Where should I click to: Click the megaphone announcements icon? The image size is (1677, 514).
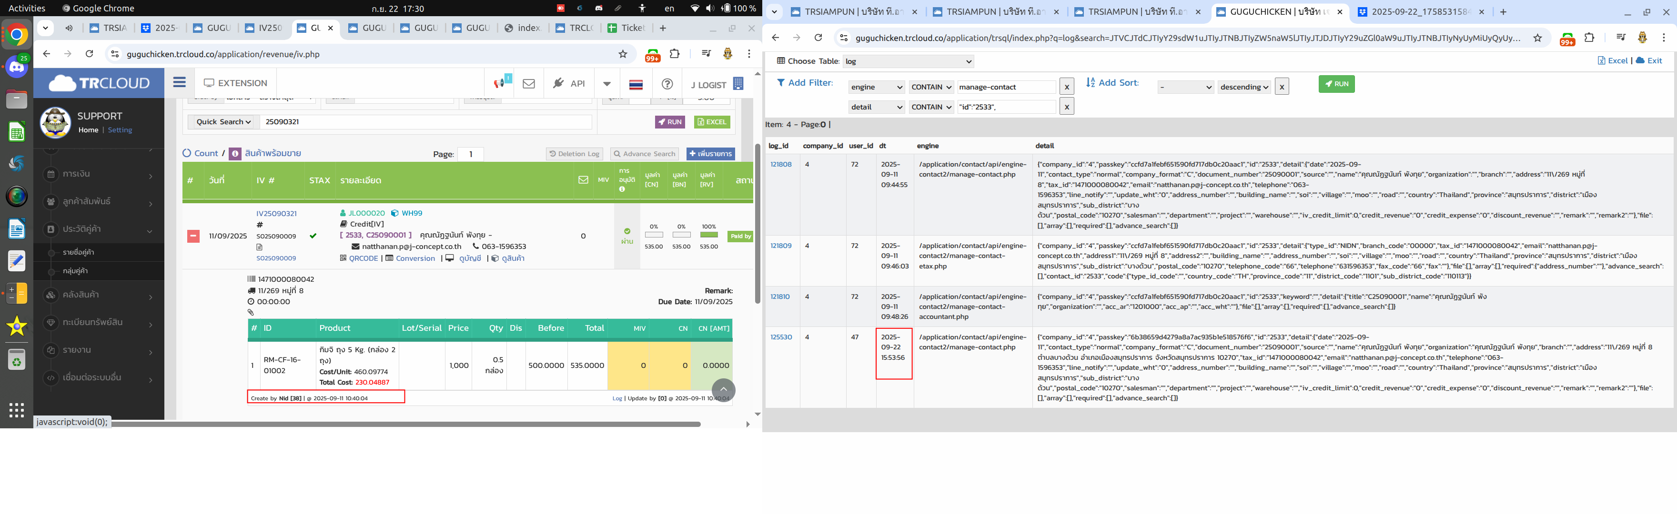pos(499,83)
